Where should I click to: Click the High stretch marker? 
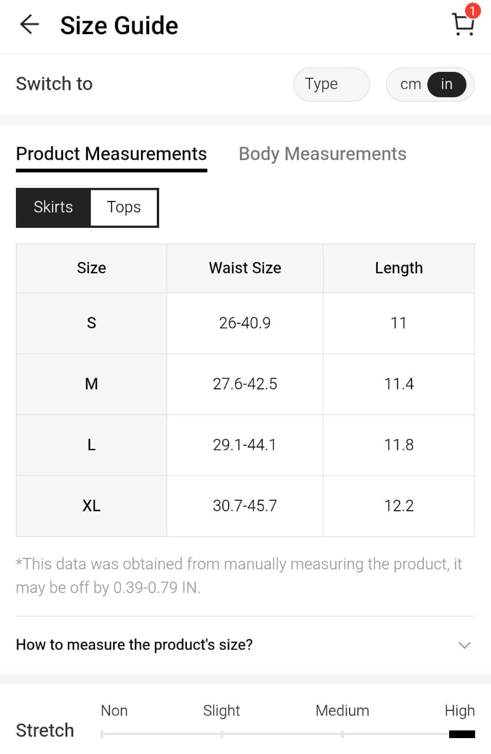[x=462, y=734]
